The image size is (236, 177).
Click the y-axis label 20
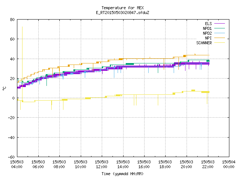[12, 79]
